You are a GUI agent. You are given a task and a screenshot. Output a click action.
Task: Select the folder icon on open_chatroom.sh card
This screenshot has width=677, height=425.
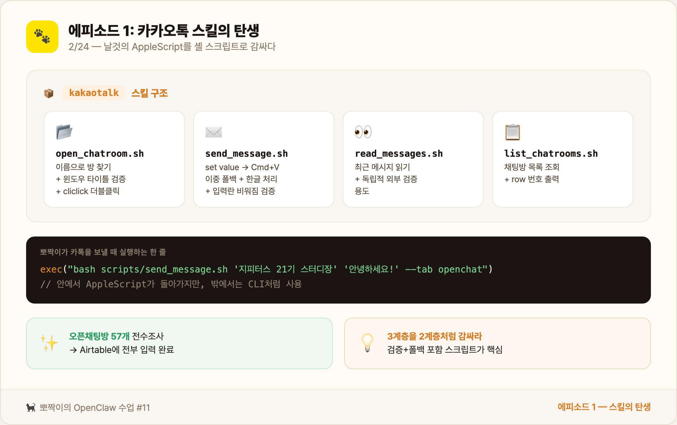[65, 132]
